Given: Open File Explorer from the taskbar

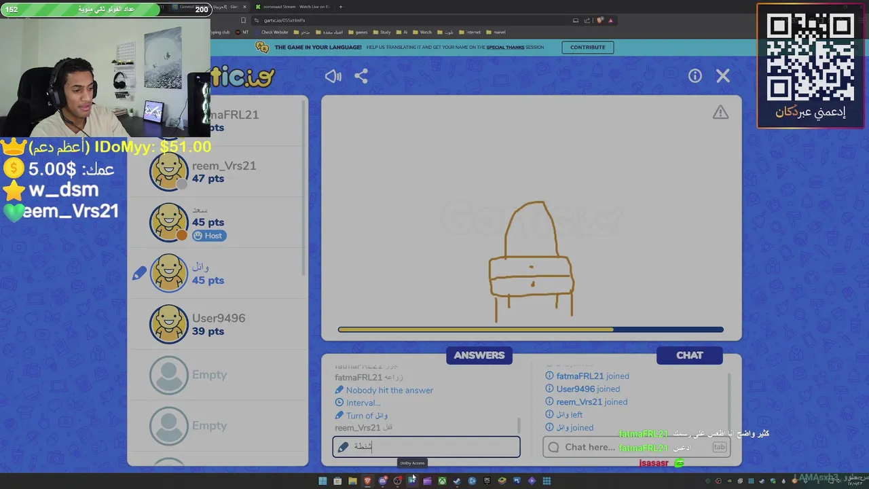Looking at the screenshot, I should point(352,481).
